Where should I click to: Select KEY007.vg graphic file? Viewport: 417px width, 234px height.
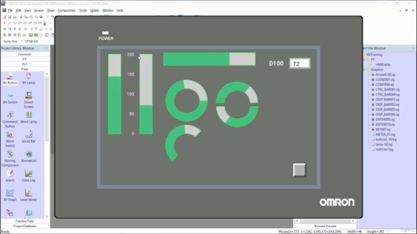point(383,129)
